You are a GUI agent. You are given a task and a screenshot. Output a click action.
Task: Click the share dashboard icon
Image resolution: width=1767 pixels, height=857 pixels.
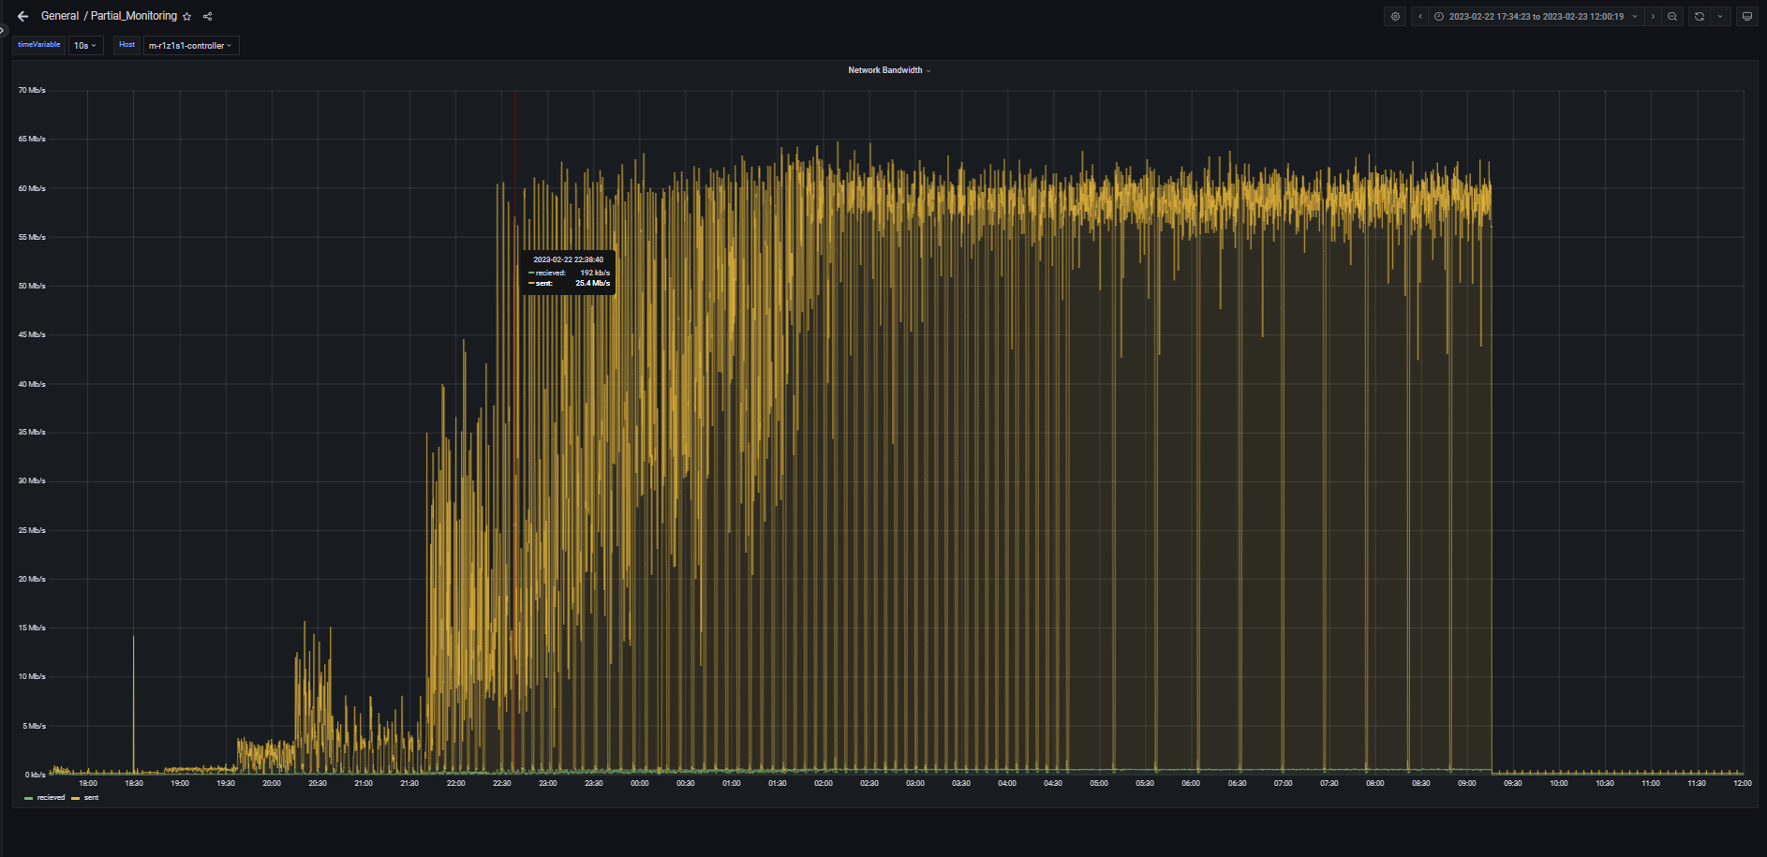click(x=208, y=17)
